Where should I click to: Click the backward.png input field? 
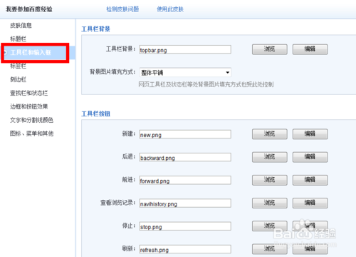click(185, 157)
